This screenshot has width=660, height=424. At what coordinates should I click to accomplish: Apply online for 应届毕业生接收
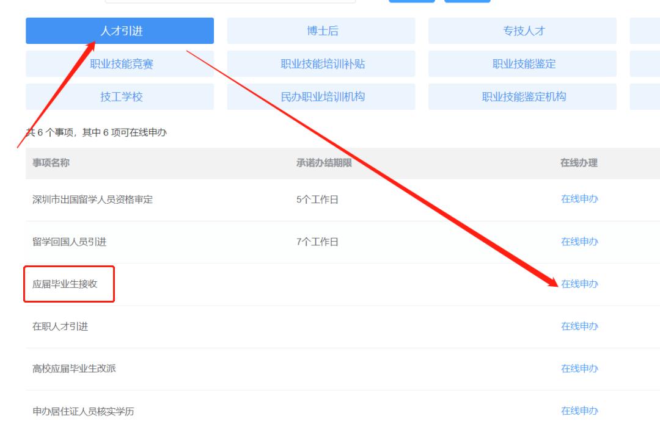[x=579, y=284]
